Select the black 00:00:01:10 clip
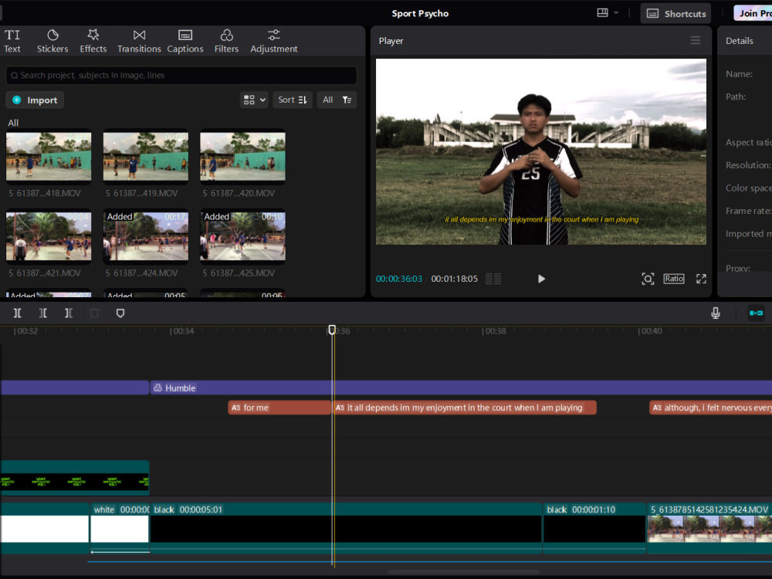Screen dimensions: 772x579 (x=594, y=529)
